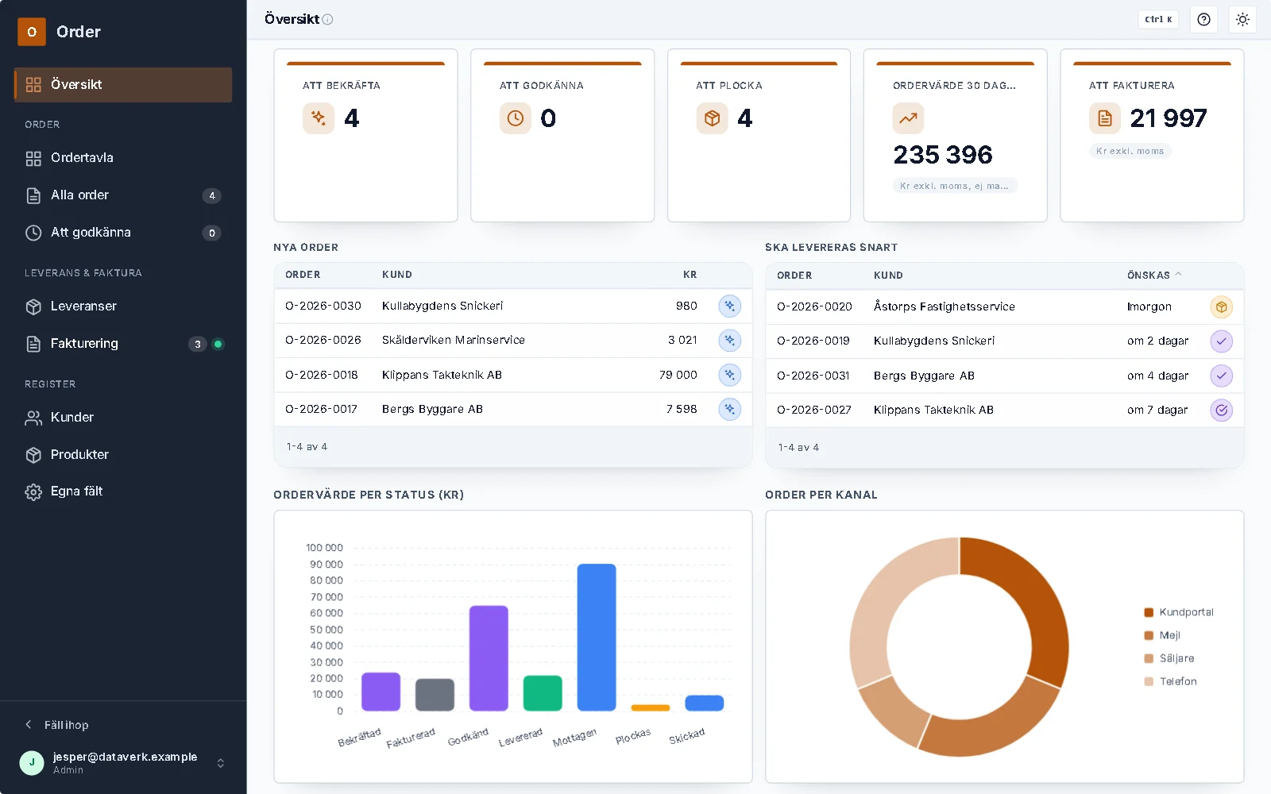This screenshot has width=1271, height=794.
Task: Click the orange Order app logo
Action: point(32,32)
